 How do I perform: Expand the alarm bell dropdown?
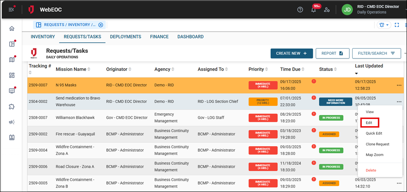click(384, 25)
